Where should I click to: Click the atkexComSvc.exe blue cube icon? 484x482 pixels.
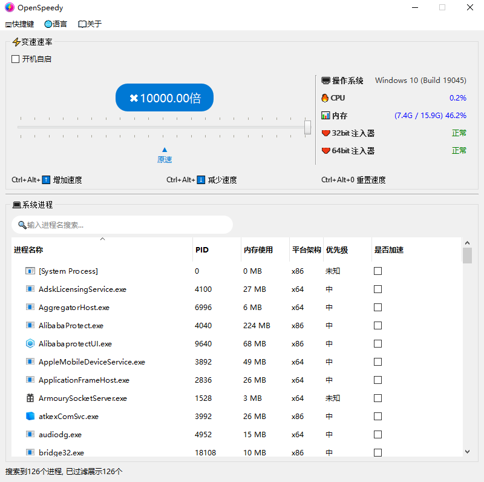30,417
